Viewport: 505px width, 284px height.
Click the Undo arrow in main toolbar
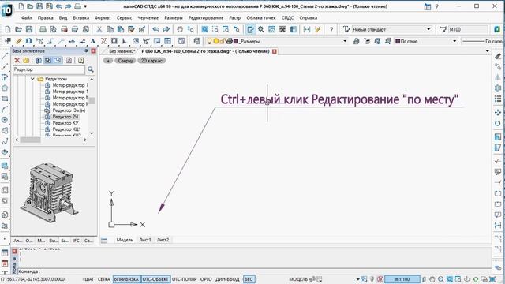pos(156,29)
